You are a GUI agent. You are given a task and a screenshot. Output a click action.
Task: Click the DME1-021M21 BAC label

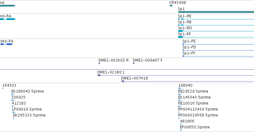[x=111, y=72]
